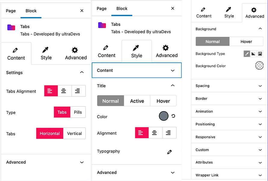The width and height of the screenshot is (268, 181).
Task: Select classic brush Background Type icon
Action: point(247,54)
